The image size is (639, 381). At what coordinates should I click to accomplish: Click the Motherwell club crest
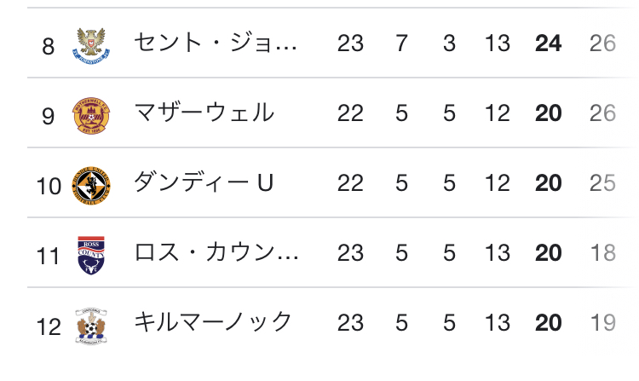click(91, 116)
